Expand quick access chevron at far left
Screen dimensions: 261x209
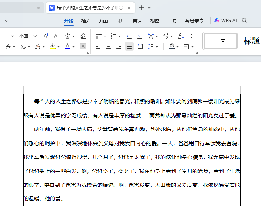[x=6, y=21]
